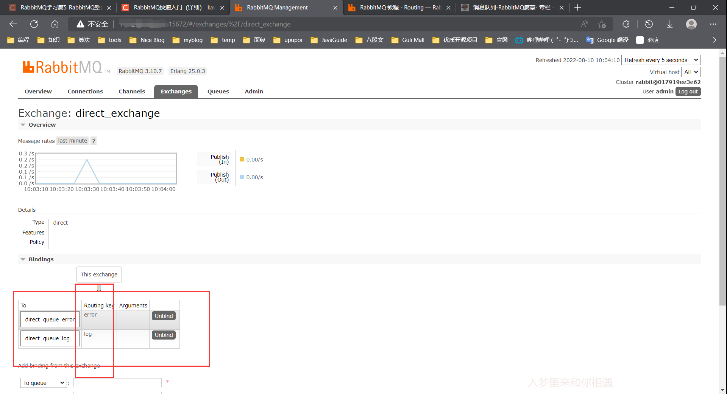The image size is (727, 394).
Task: Click the Publish (Out) blue legend swatch
Action: tap(242, 177)
